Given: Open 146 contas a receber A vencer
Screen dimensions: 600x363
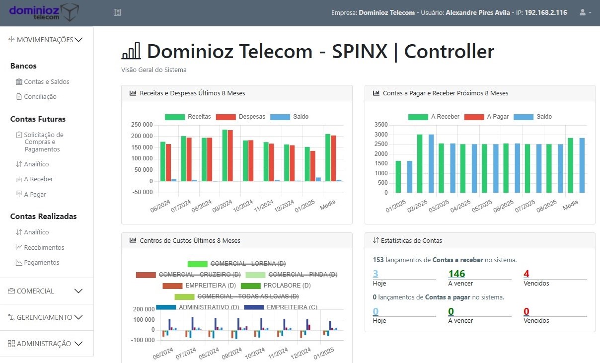Looking at the screenshot, I should pos(456,274).
